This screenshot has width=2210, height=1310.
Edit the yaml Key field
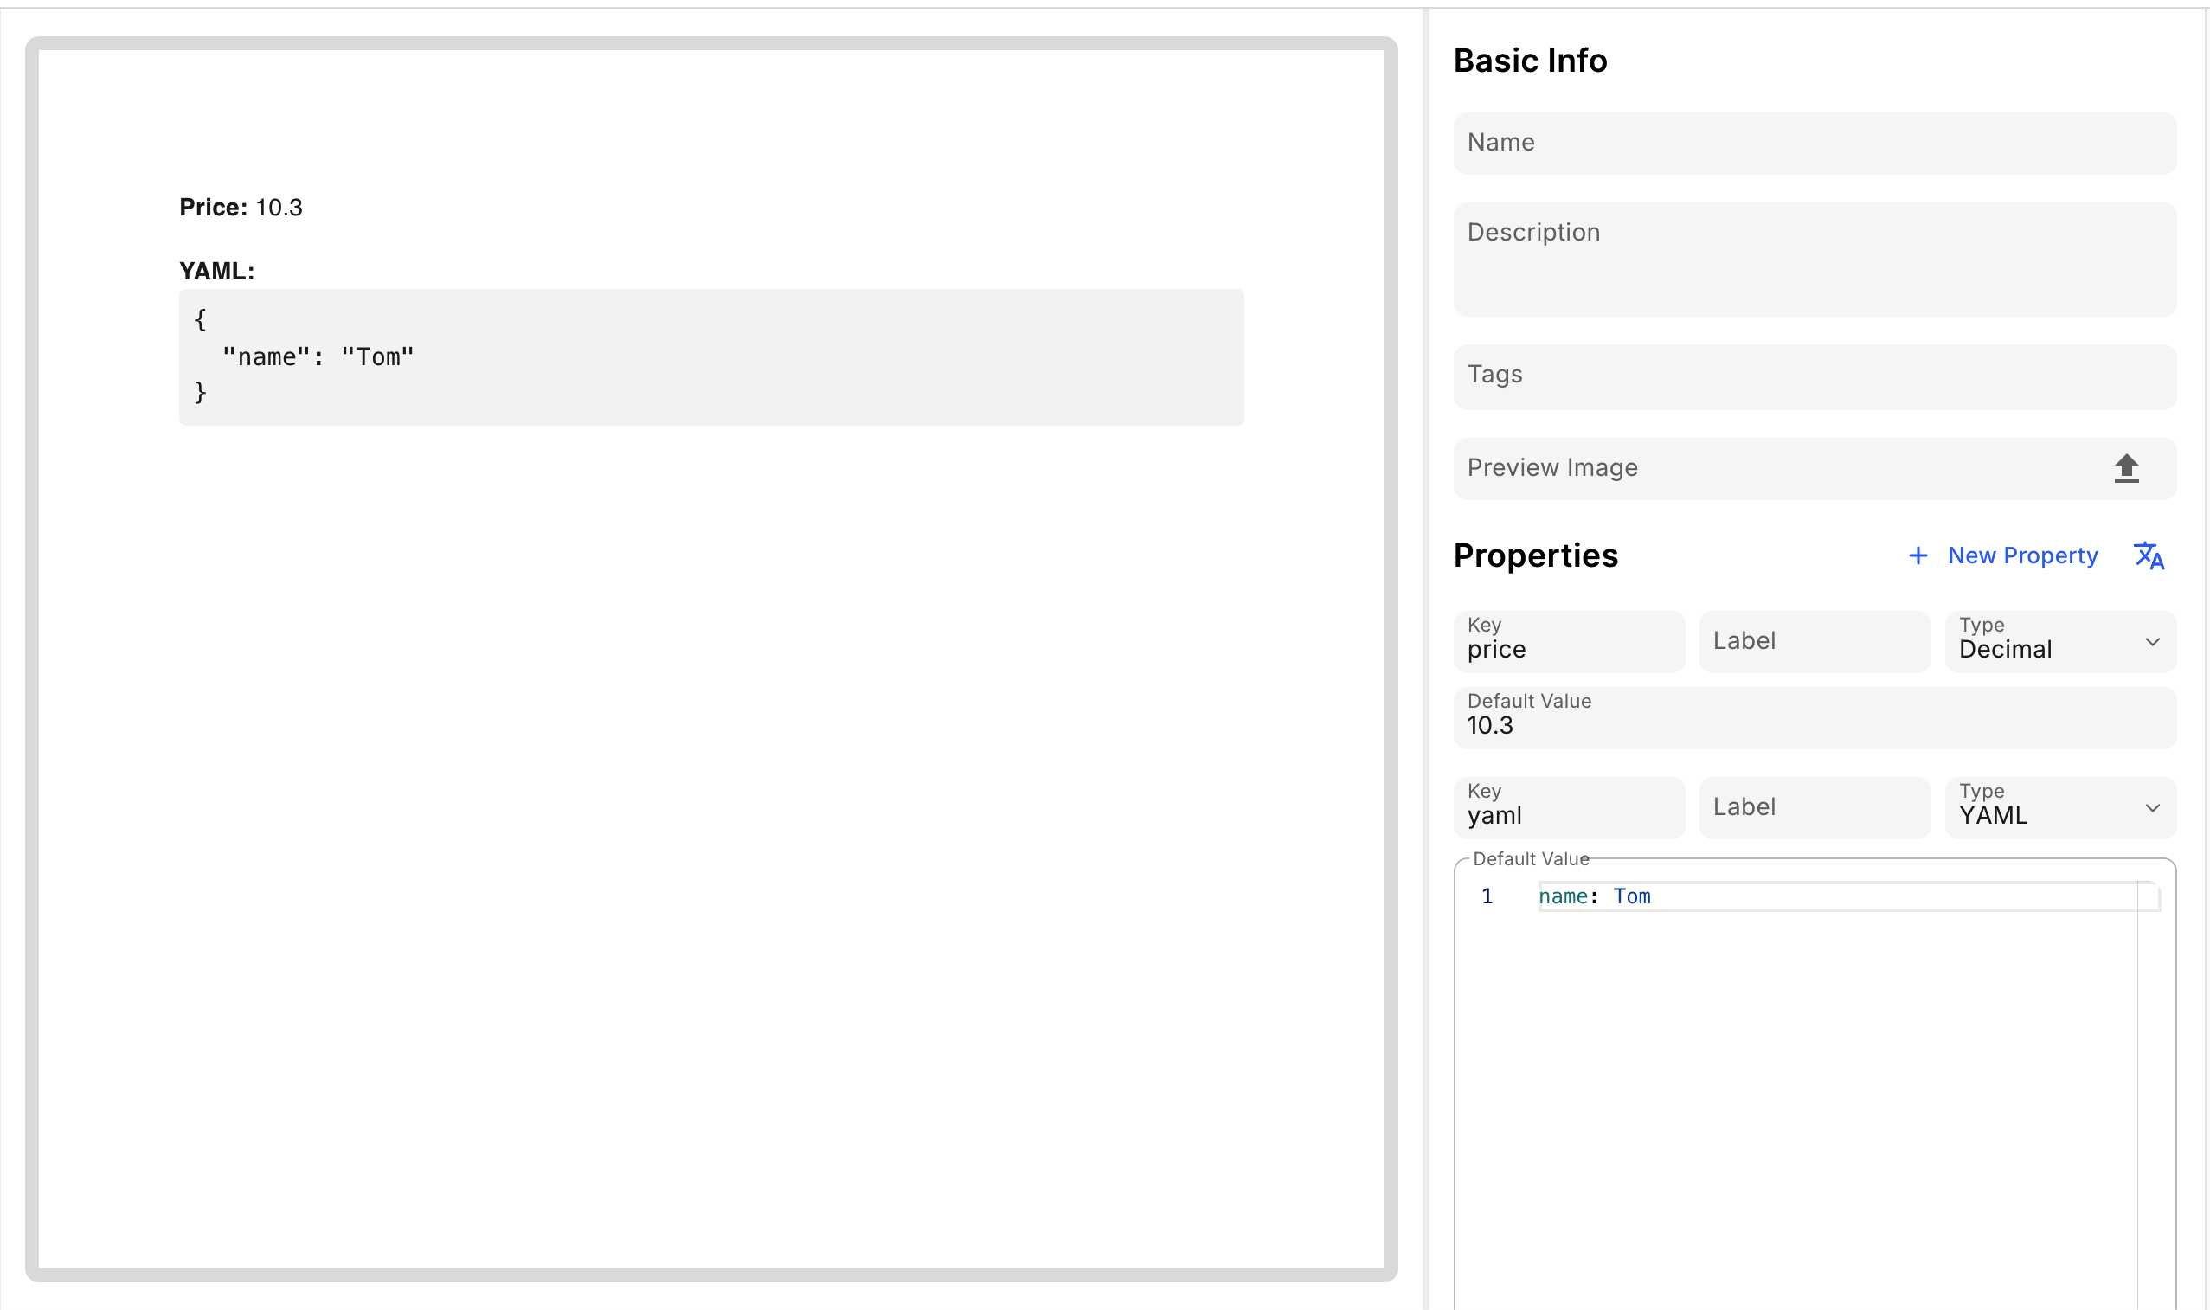click(1568, 815)
